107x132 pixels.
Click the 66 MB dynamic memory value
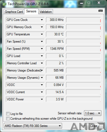pyautogui.click(x=55, y=78)
